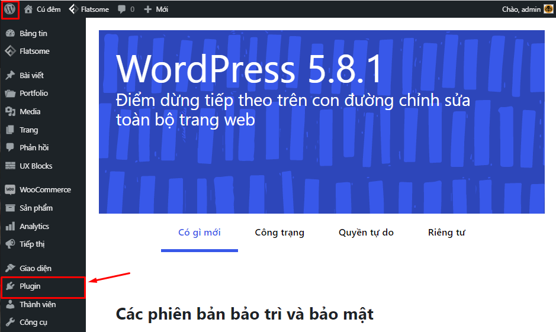The image size is (556, 332).
Task: Open Analytics menu item
Action: (34, 227)
